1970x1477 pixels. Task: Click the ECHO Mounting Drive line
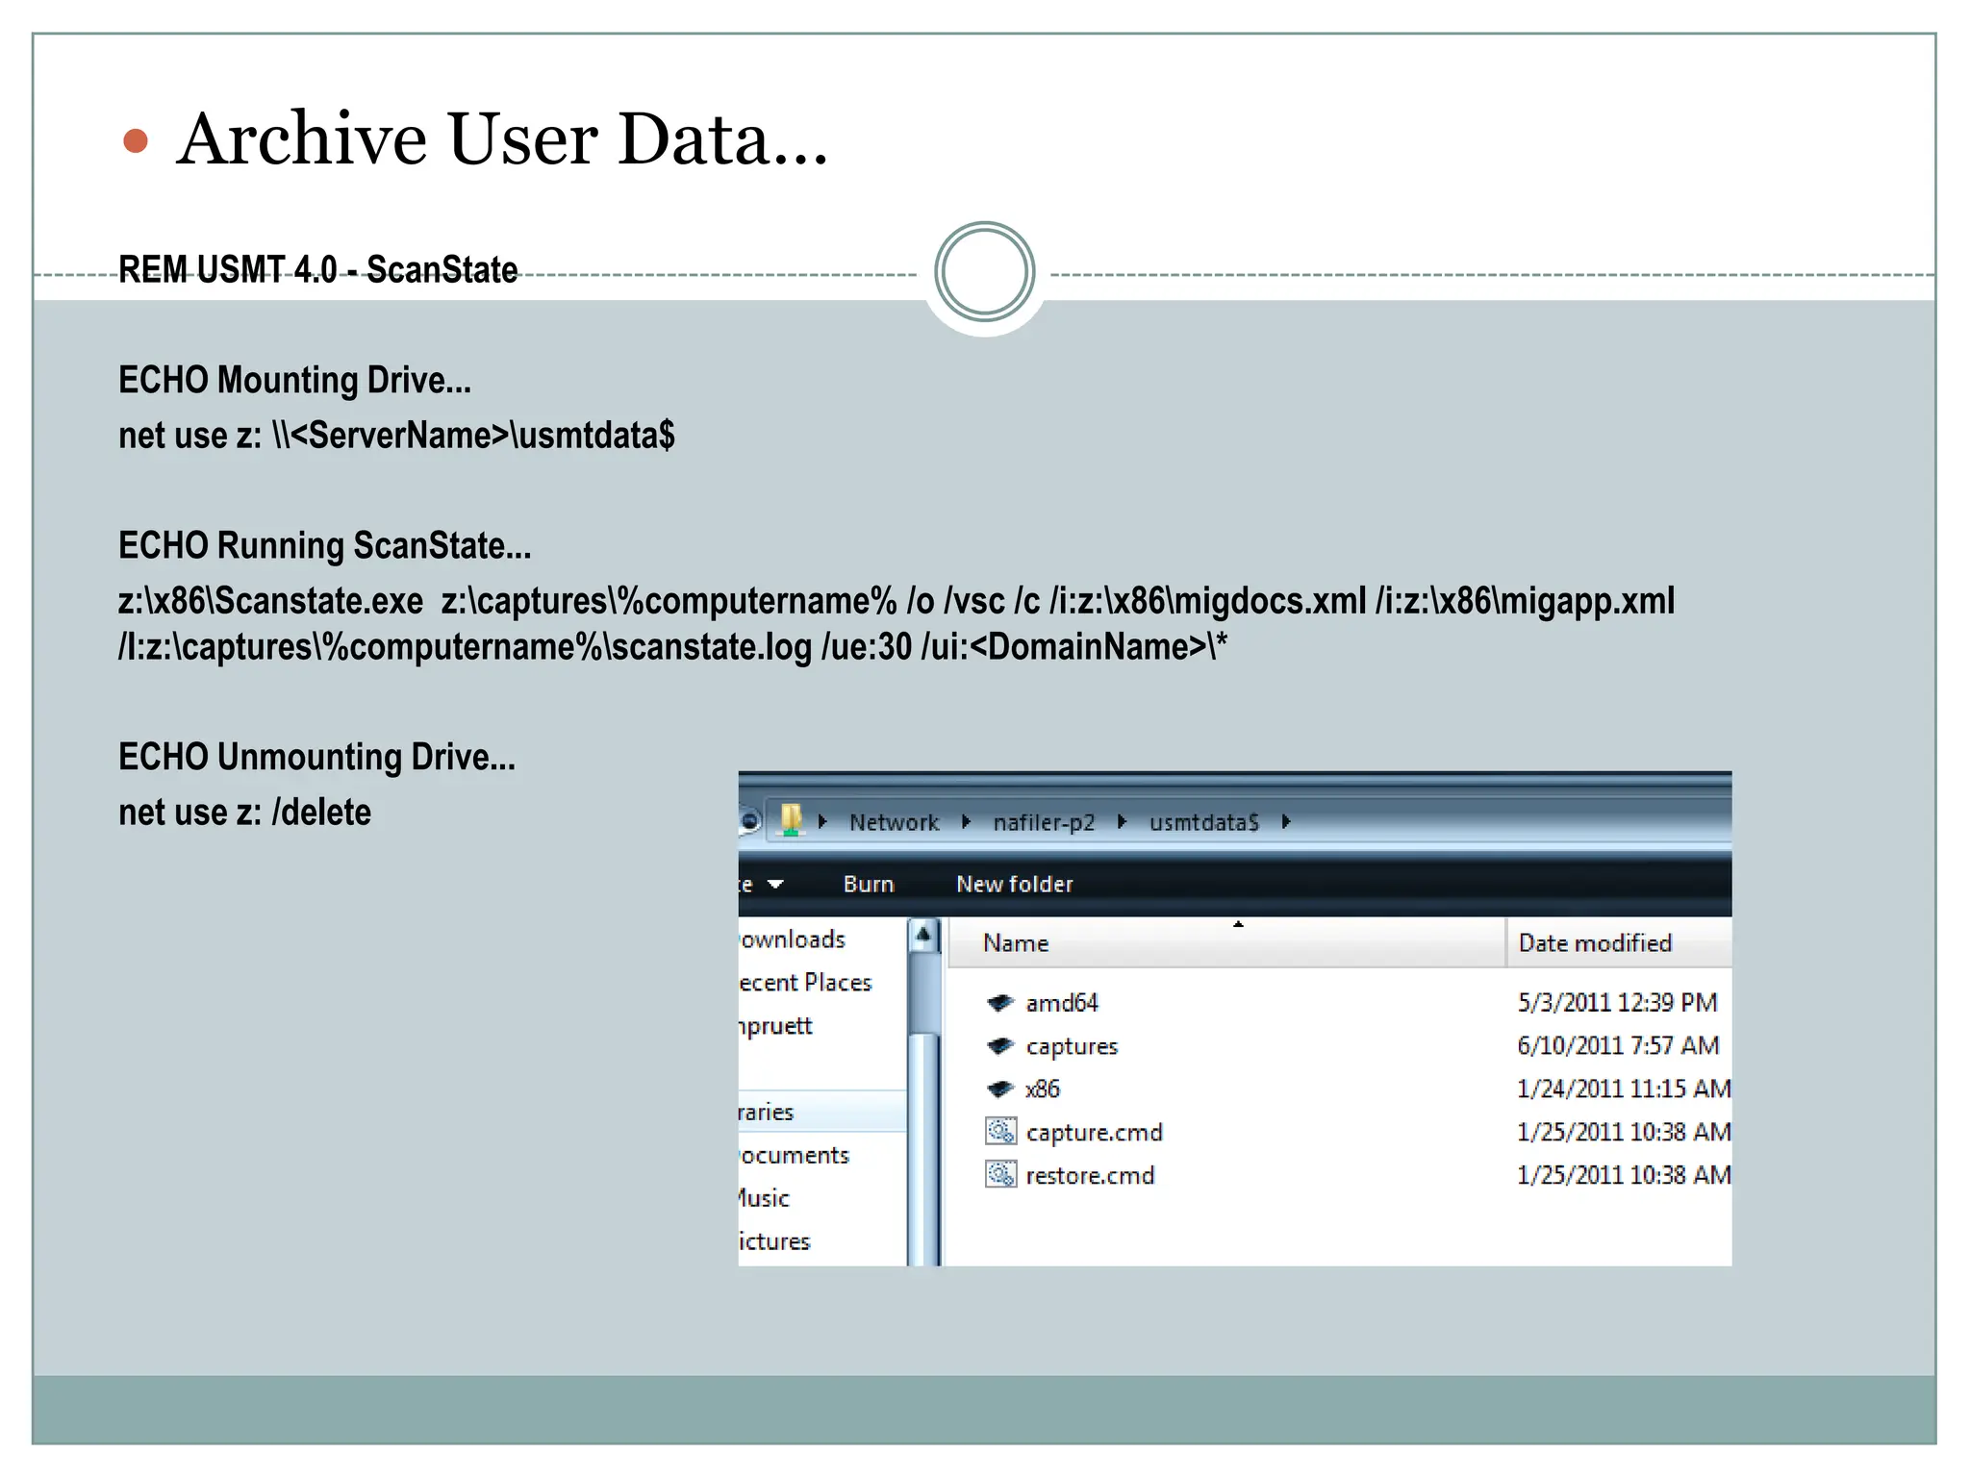[294, 380]
